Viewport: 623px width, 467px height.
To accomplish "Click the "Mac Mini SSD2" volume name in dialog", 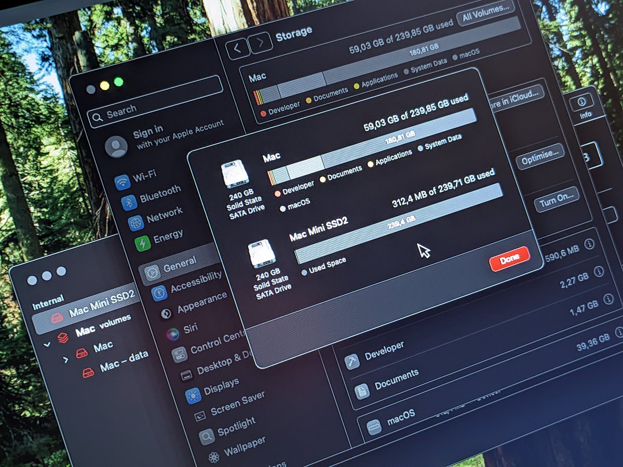I will point(318,228).
